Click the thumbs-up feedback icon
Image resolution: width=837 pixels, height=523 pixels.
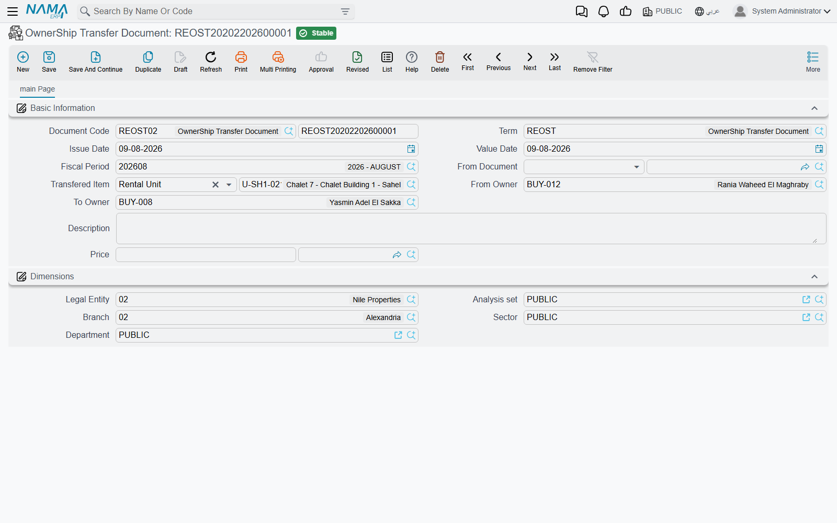point(626,12)
